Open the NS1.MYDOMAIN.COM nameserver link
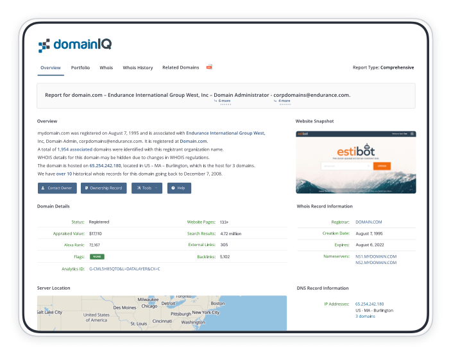The width and height of the screenshot is (451, 355). [x=376, y=256]
